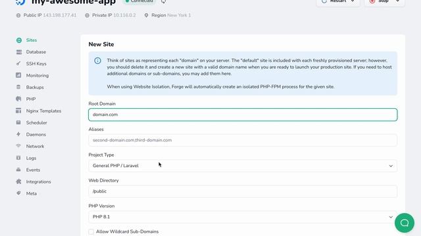
Task: Open the Logs page
Action: click(x=31, y=158)
